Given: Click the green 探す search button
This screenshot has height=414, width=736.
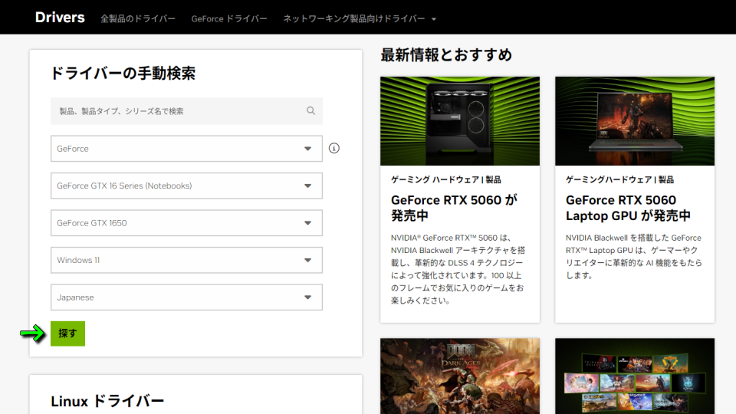Looking at the screenshot, I should click(x=67, y=333).
